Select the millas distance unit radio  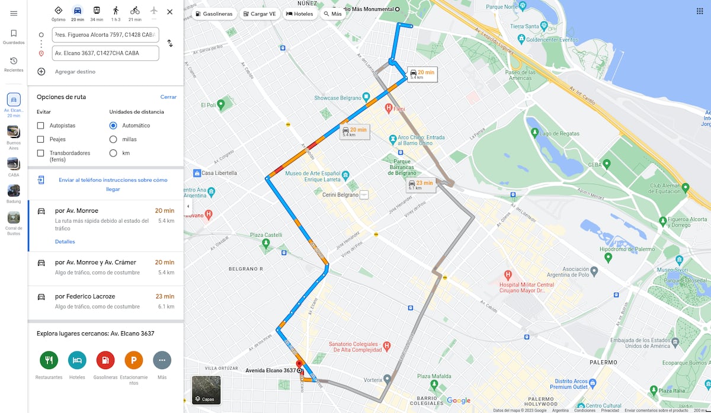pyautogui.click(x=113, y=139)
